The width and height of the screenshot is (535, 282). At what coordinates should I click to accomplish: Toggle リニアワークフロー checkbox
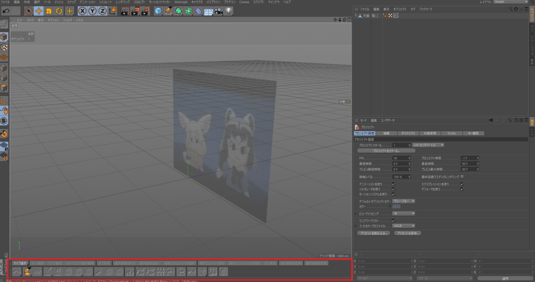(394, 220)
